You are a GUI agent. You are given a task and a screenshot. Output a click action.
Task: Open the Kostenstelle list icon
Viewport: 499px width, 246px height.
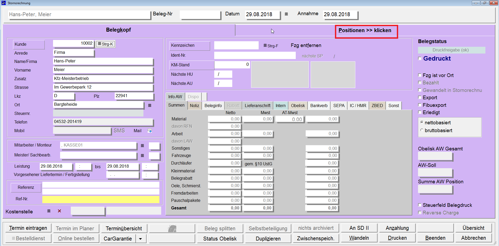pyautogui.click(x=49, y=211)
